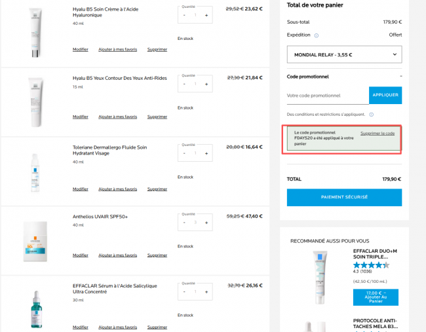This screenshot has width=426, height=332.
Task: Decrease quantity of Hyalu B5 Yeux Contour
Action: pyautogui.click(x=184, y=84)
